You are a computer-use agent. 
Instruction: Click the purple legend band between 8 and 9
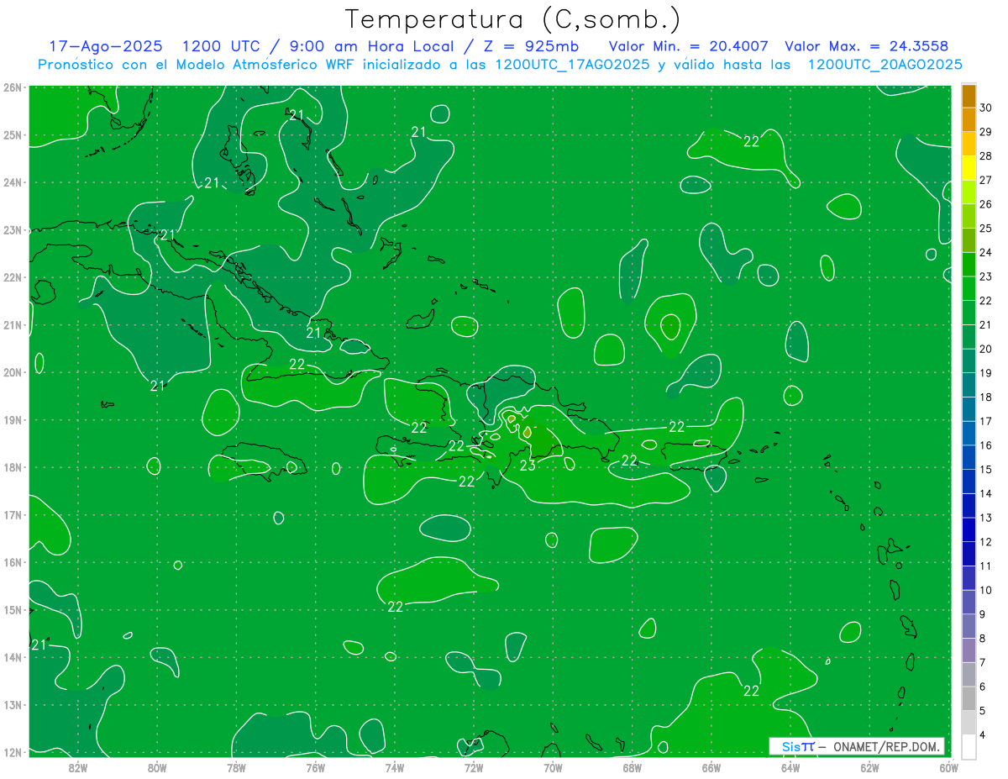click(969, 626)
